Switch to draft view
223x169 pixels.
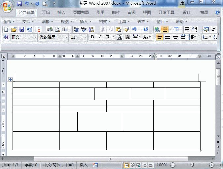(x=151, y=165)
